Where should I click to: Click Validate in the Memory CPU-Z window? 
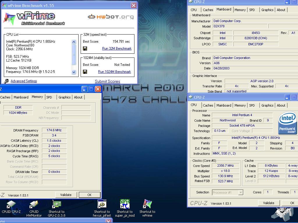66,195
